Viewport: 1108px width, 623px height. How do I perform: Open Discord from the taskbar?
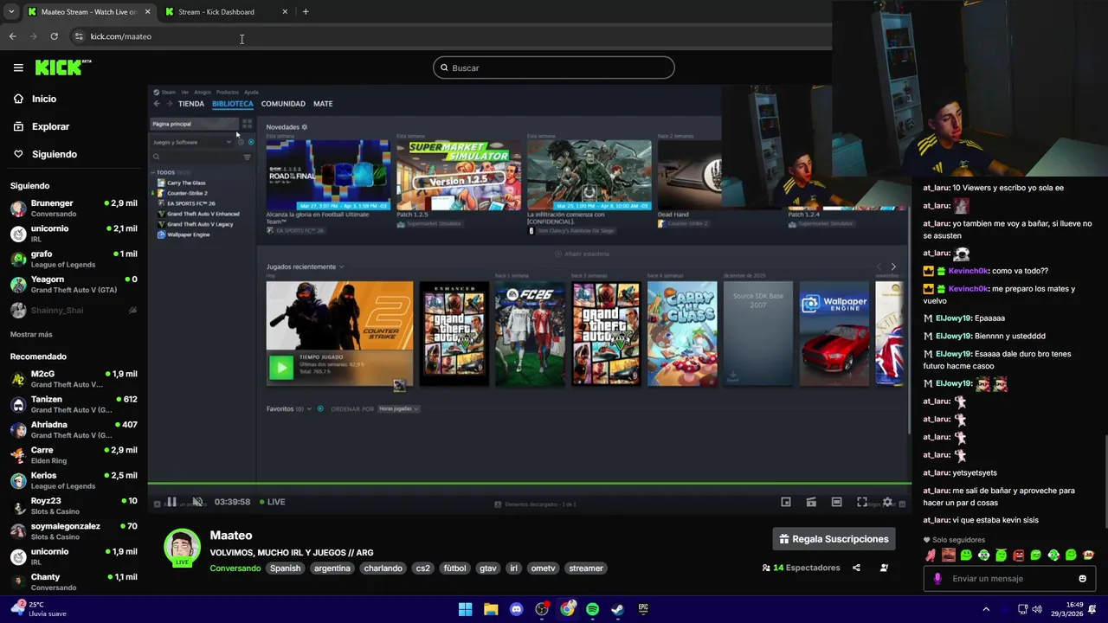(516, 609)
